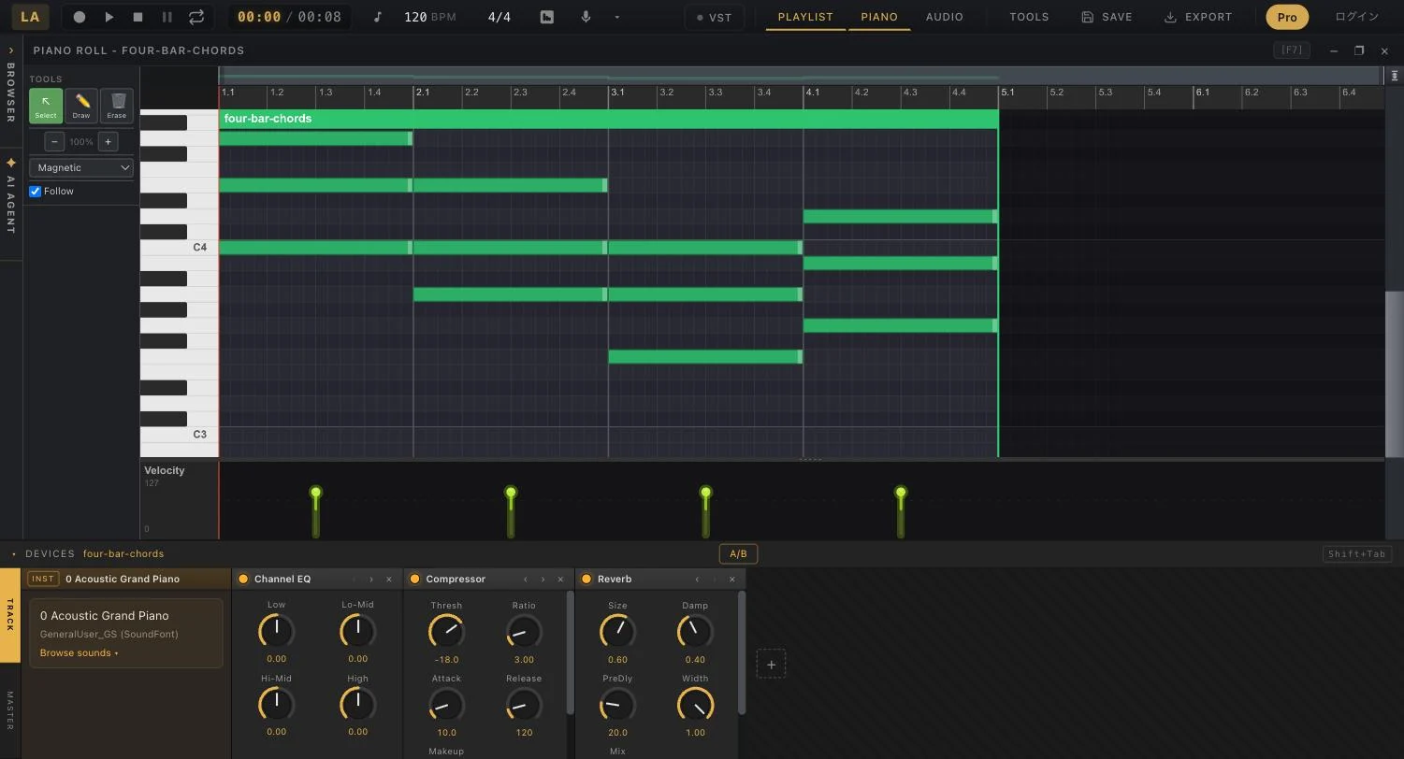Adjust the first velocity handle
1404x759 pixels.
[x=316, y=493]
